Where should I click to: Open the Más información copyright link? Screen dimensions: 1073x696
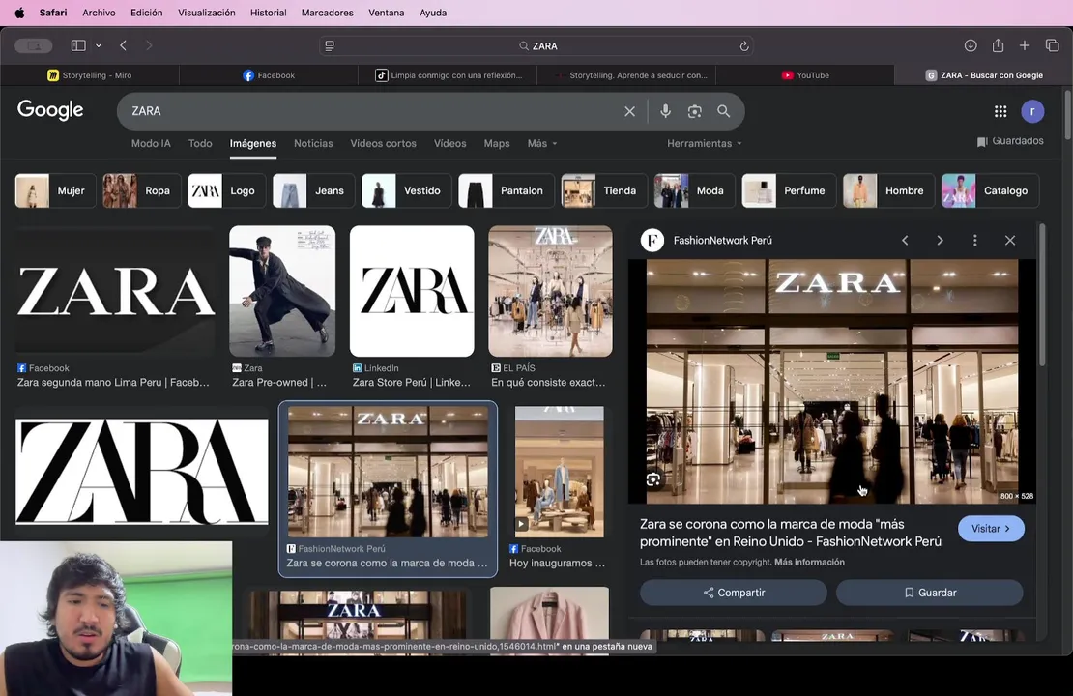[809, 562]
